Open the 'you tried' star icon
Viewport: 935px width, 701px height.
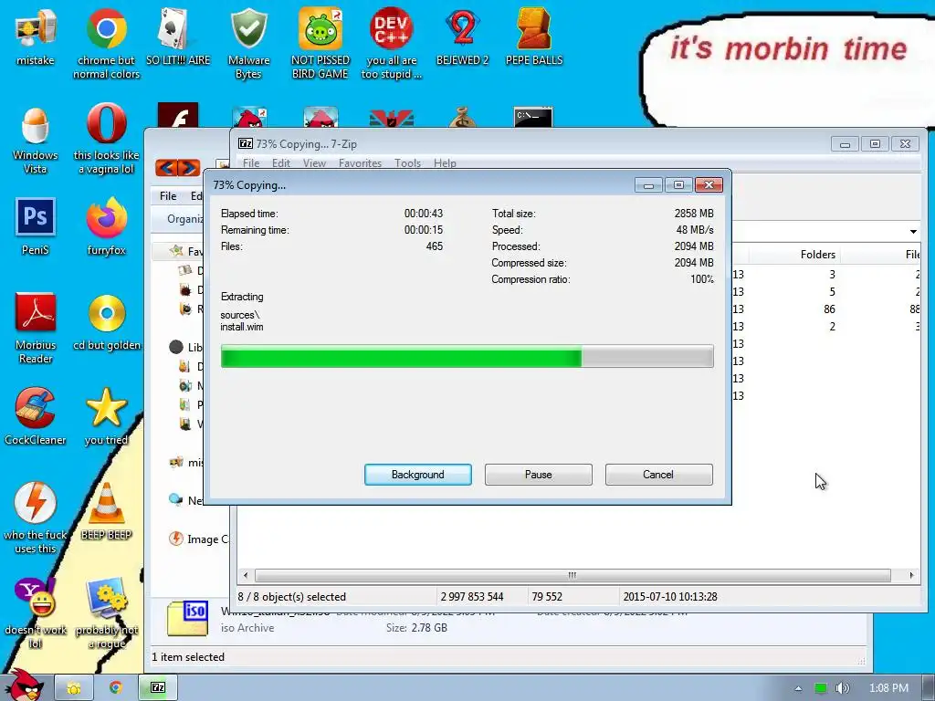click(x=106, y=416)
